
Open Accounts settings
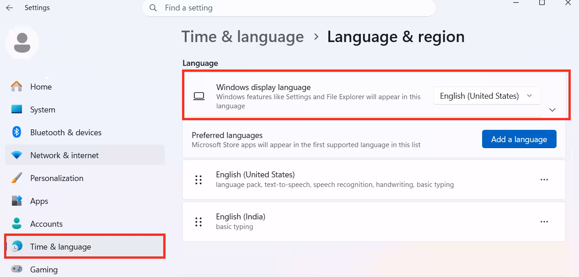point(85,224)
